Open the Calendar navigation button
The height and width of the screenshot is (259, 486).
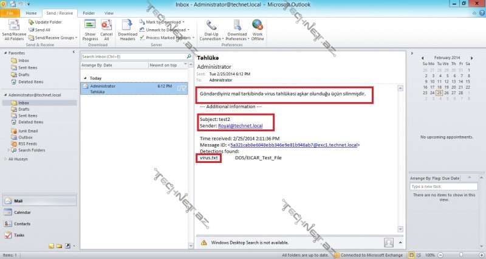(x=39, y=212)
